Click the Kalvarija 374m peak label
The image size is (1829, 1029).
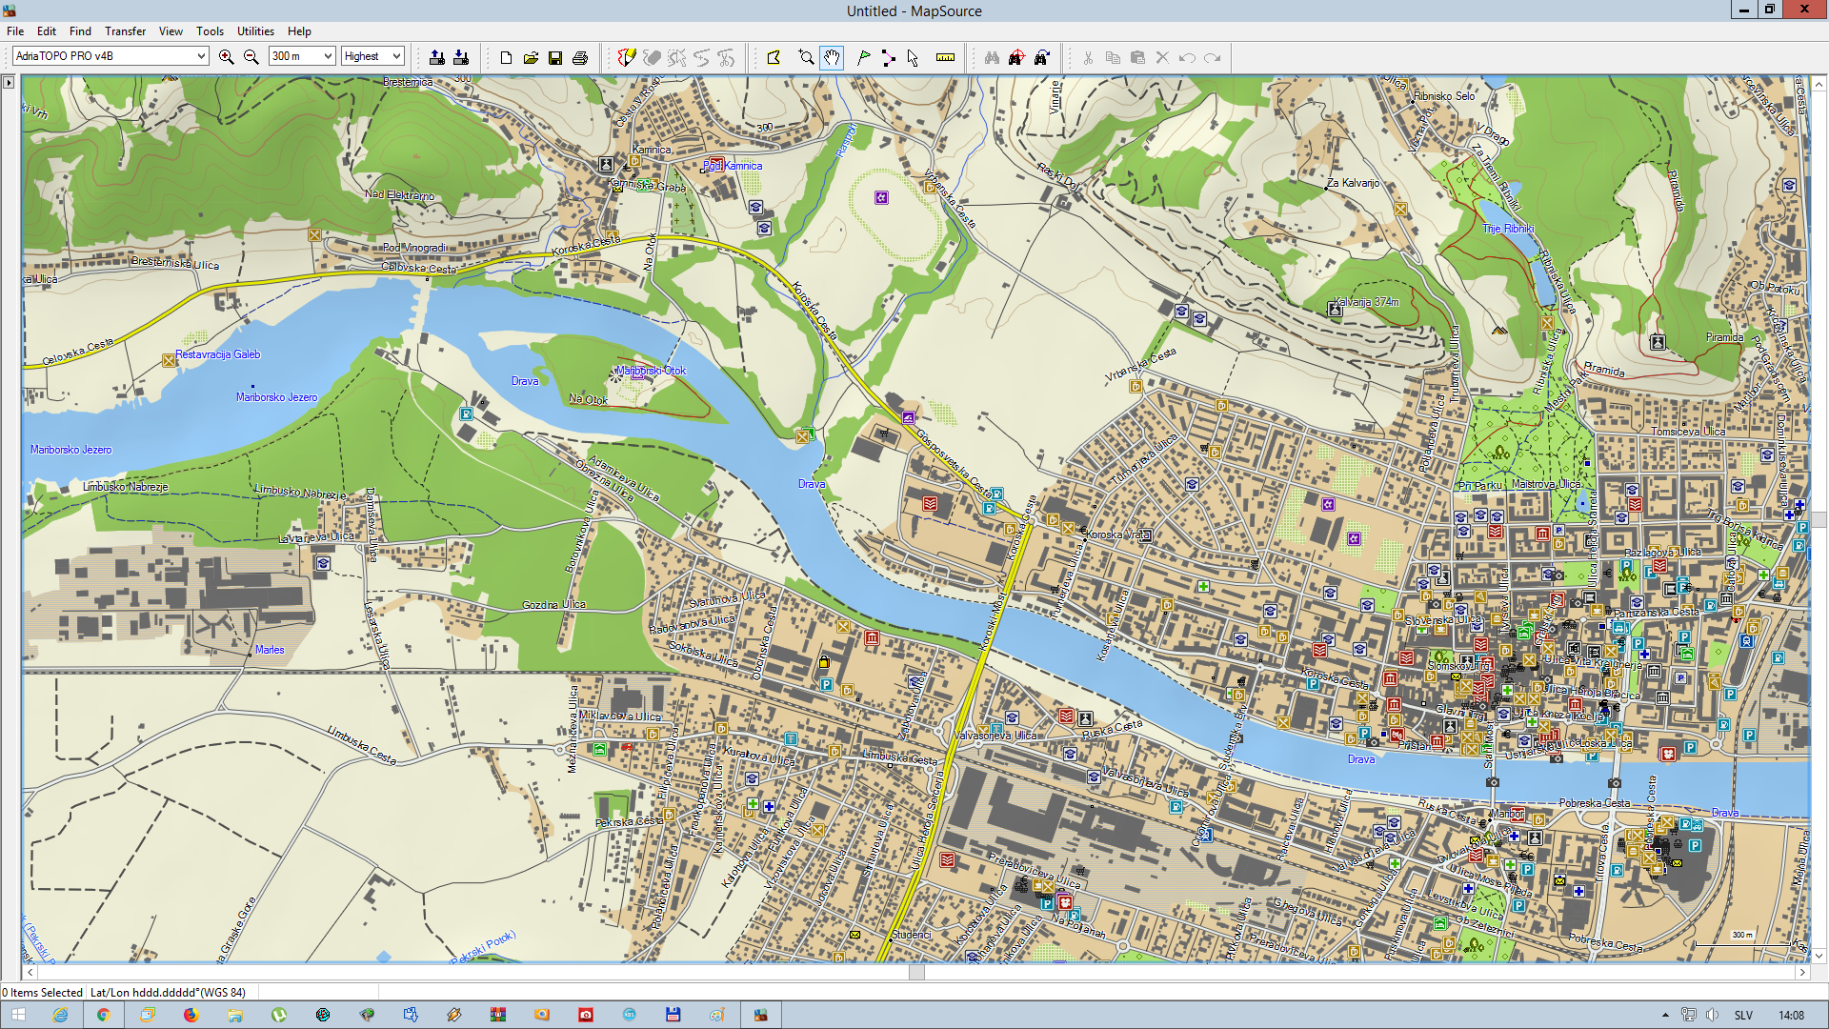1367,302
